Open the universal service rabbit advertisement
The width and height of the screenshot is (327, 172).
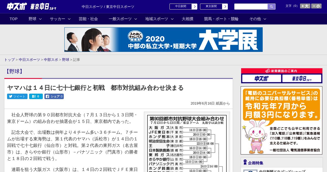tap(281, 120)
